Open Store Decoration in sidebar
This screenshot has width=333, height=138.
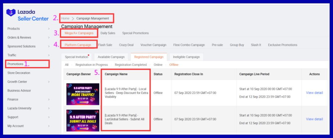[x=19, y=73]
